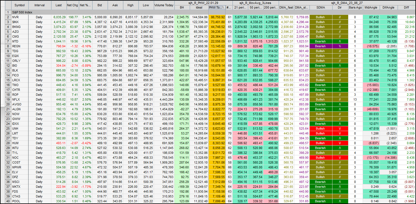The image size is (416, 204).
Task: Click the purple Bearish SDMA cell for REGN
Action: click(x=320, y=46)
